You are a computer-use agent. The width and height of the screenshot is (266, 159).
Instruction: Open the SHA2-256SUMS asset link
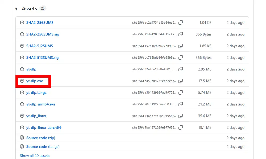pos(40,23)
